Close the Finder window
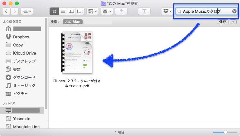240x136 pixels. [4, 3]
